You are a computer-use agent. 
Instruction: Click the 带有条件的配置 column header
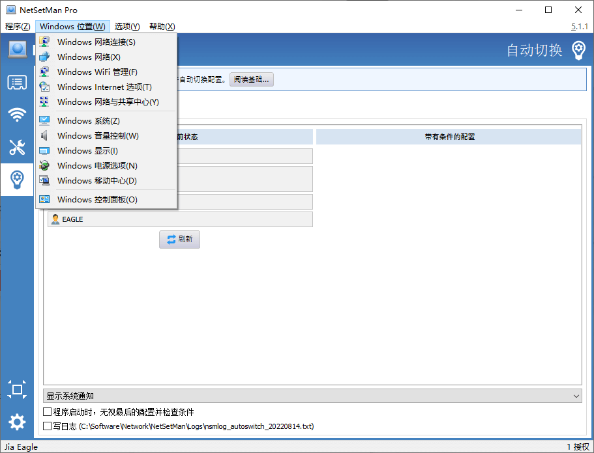point(449,137)
